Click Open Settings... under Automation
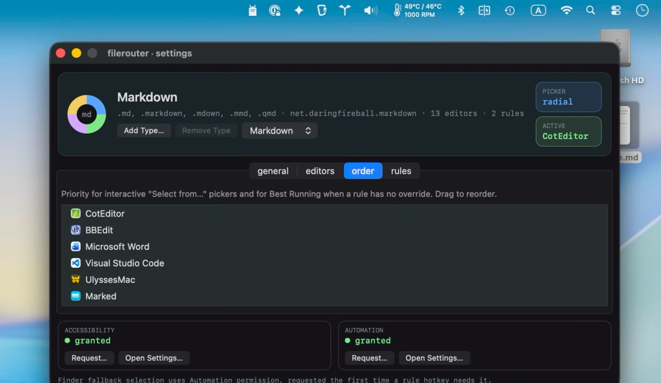The width and height of the screenshot is (661, 383). pyautogui.click(x=434, y=358)
